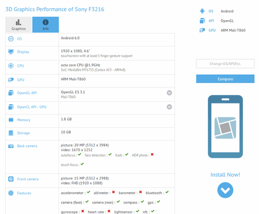Image resolution: width=259 pixels, height=214 pixels.
Task: Click the 1920 x 1080, 4.6" display value
Action: (75, 51)
